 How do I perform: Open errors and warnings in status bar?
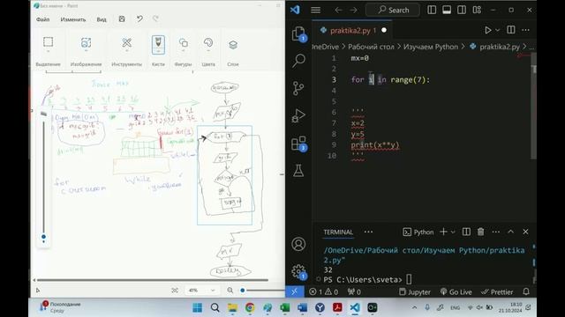(x=324, y=291)
